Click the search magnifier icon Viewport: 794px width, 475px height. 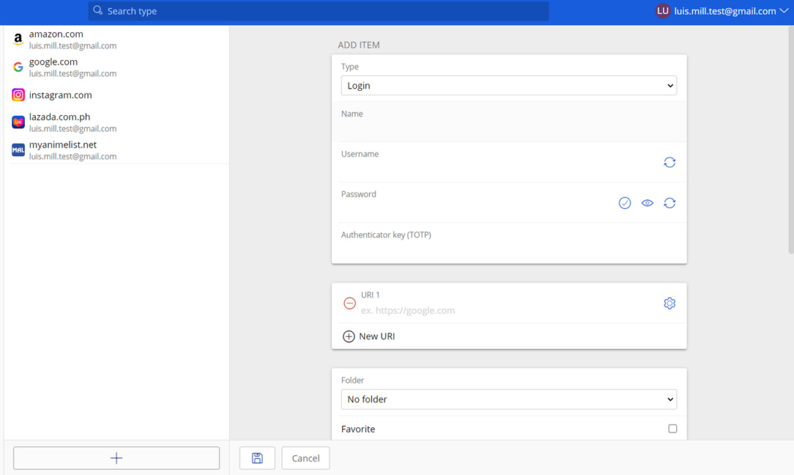click(x=97, y=11)
